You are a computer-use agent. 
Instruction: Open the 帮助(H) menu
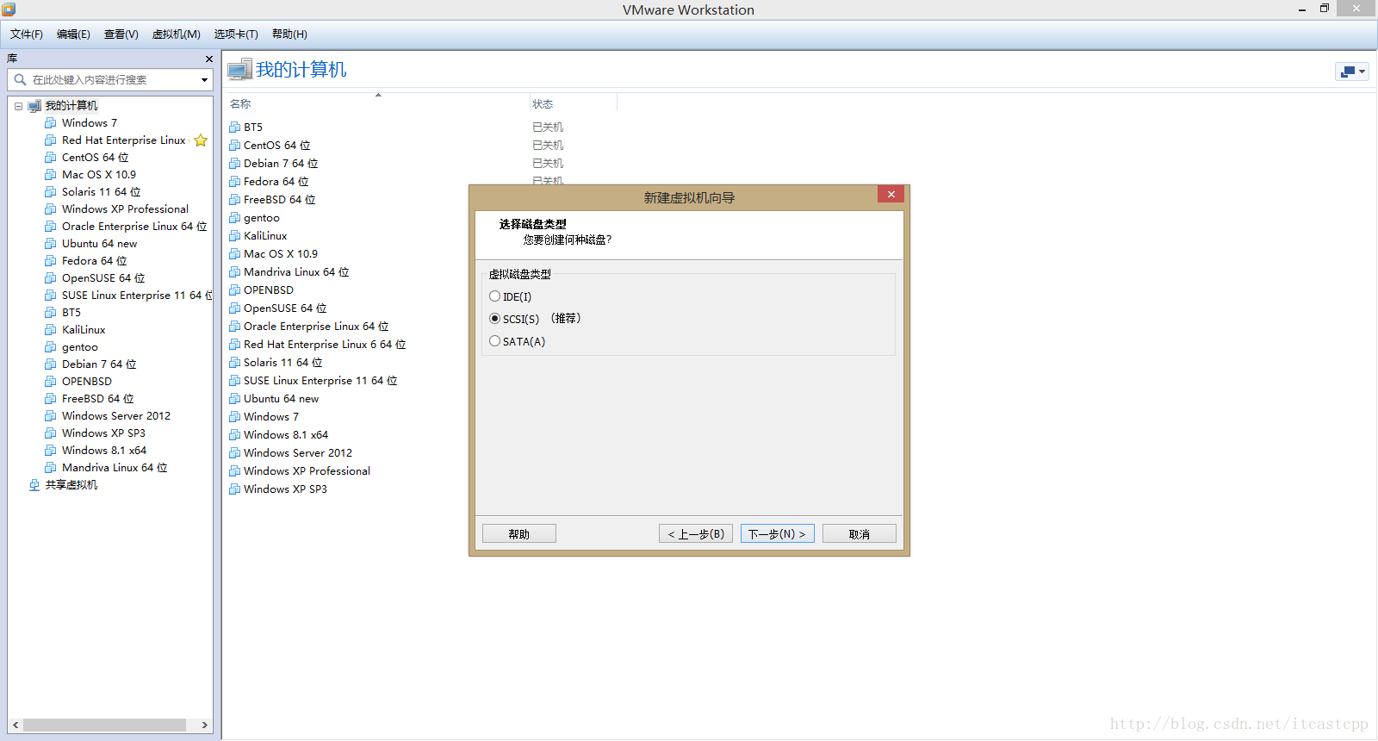(289, 34)
